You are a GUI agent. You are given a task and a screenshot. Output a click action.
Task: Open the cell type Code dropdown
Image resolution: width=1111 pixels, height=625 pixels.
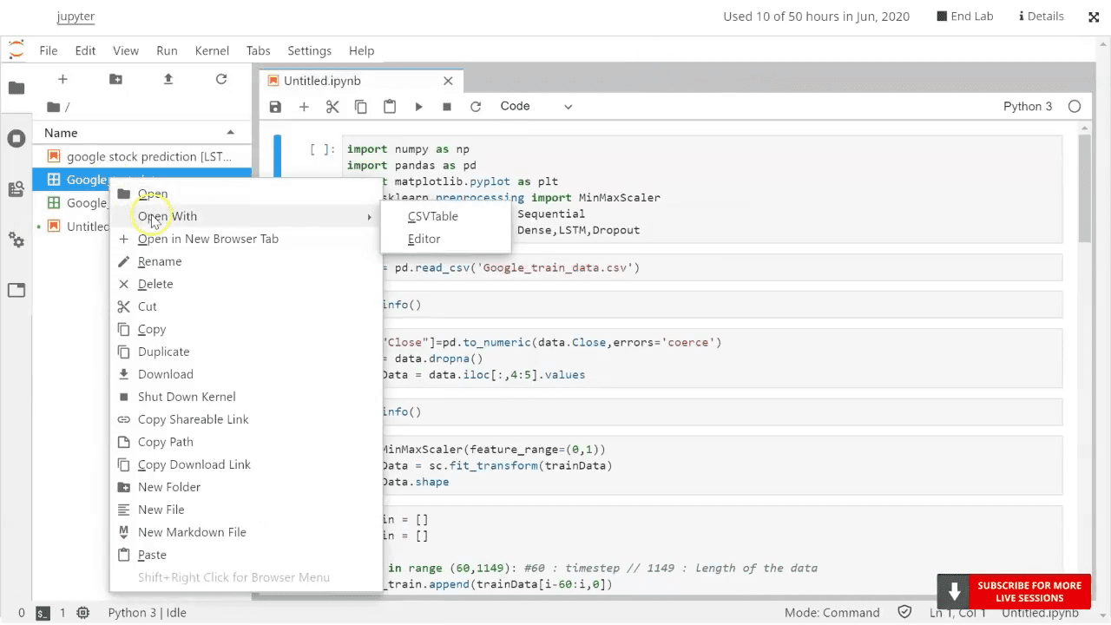536,106
